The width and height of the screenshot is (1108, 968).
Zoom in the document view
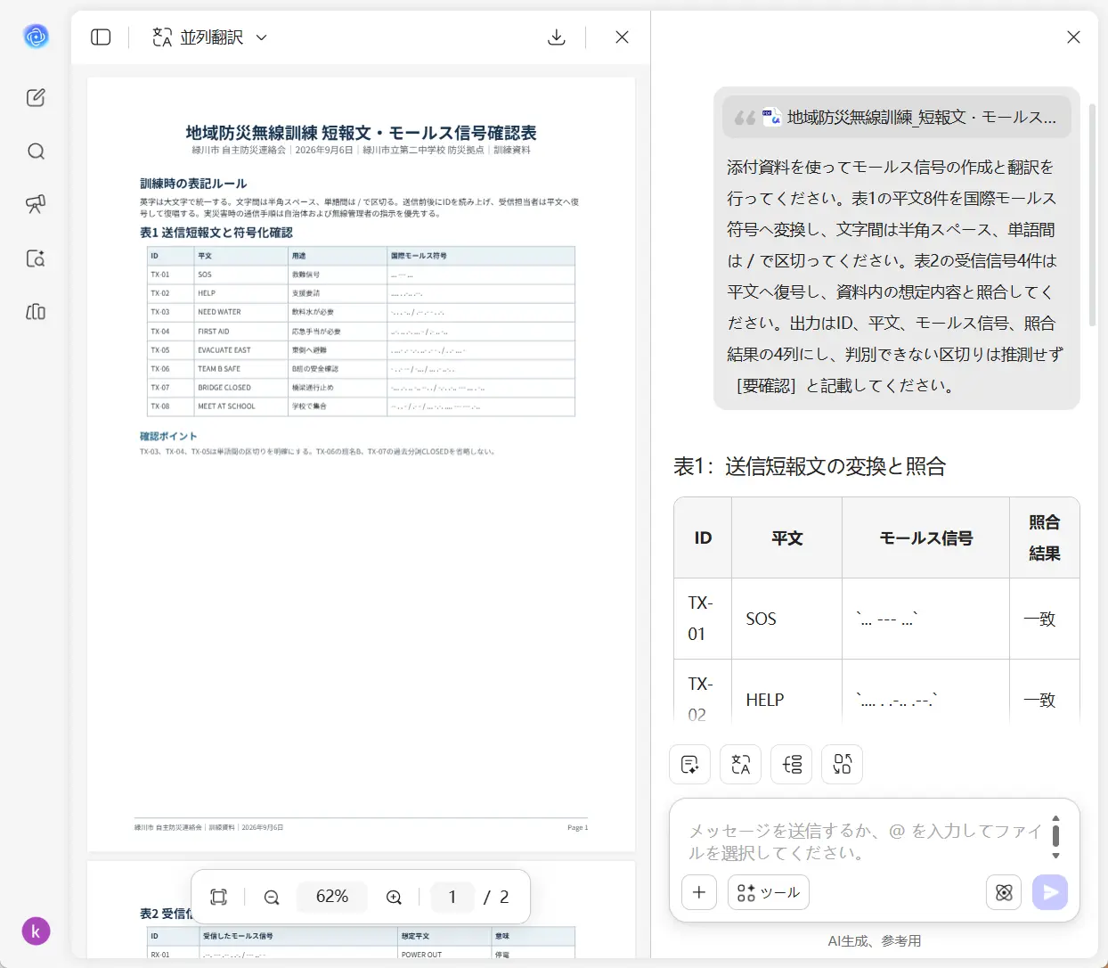(394, 897)
